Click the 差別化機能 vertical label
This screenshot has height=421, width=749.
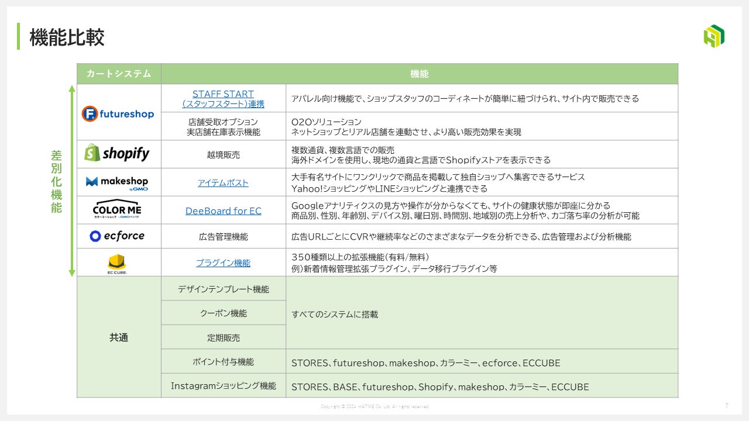(x=56, y=181)
